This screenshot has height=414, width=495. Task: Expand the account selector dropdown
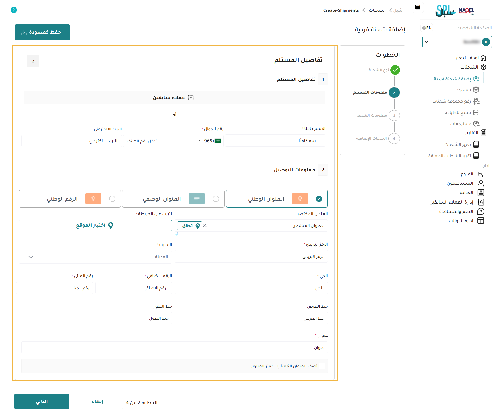[426, 42]
